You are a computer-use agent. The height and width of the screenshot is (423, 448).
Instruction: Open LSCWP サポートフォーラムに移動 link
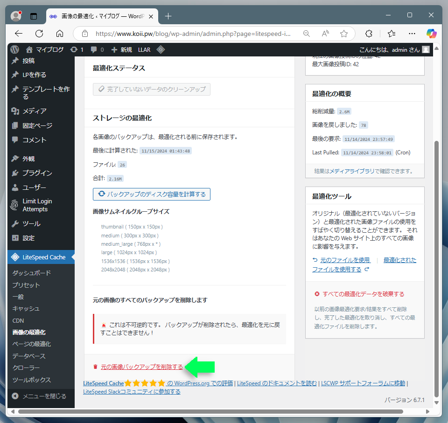click(x=363, y=383)
